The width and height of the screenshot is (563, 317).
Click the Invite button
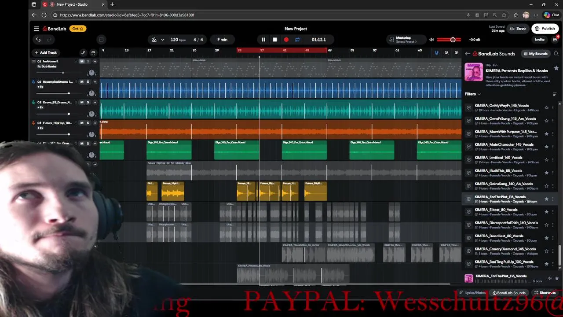point(540,40)
